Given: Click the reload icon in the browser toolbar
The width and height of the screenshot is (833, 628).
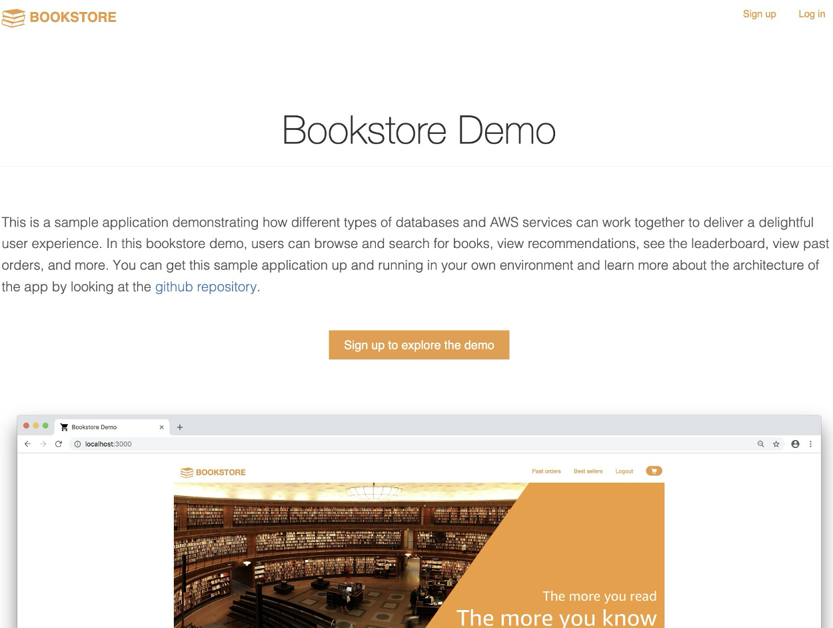Looking at the screenshot, I should click(58, 444).
